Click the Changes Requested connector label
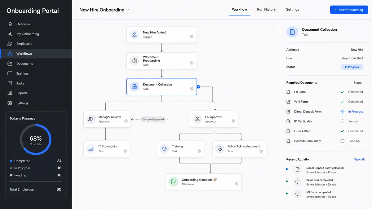The height and width of the screenshot is (209, 372). 153,119
